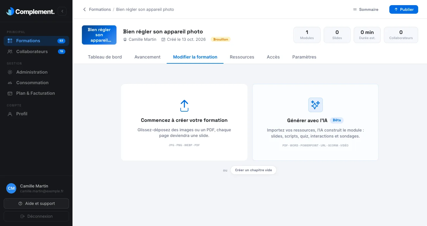Viewport: 427px width, 226px height.
Task: Click the Publier button
Action: (404, 9)
